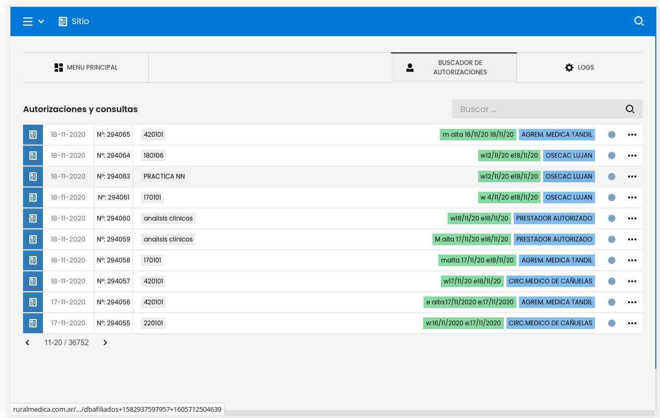Screen dimensions: 660x418
Task: Focus the Buscar search field
Action: pos(547,109)
